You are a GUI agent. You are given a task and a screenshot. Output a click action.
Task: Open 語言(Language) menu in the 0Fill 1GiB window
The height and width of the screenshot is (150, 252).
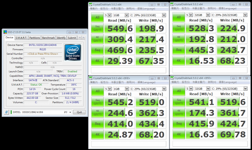point(147,82)
